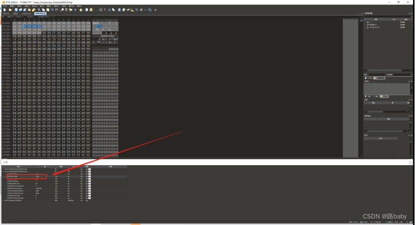Click the Find magnifier toolbar icon
Image resolution: width=415 pixels, height=225 pixels.
tap(62, 10)
